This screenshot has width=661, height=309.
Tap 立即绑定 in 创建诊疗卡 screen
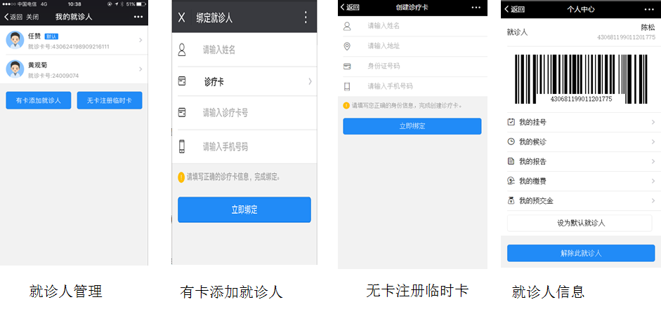tap(412, 126)
